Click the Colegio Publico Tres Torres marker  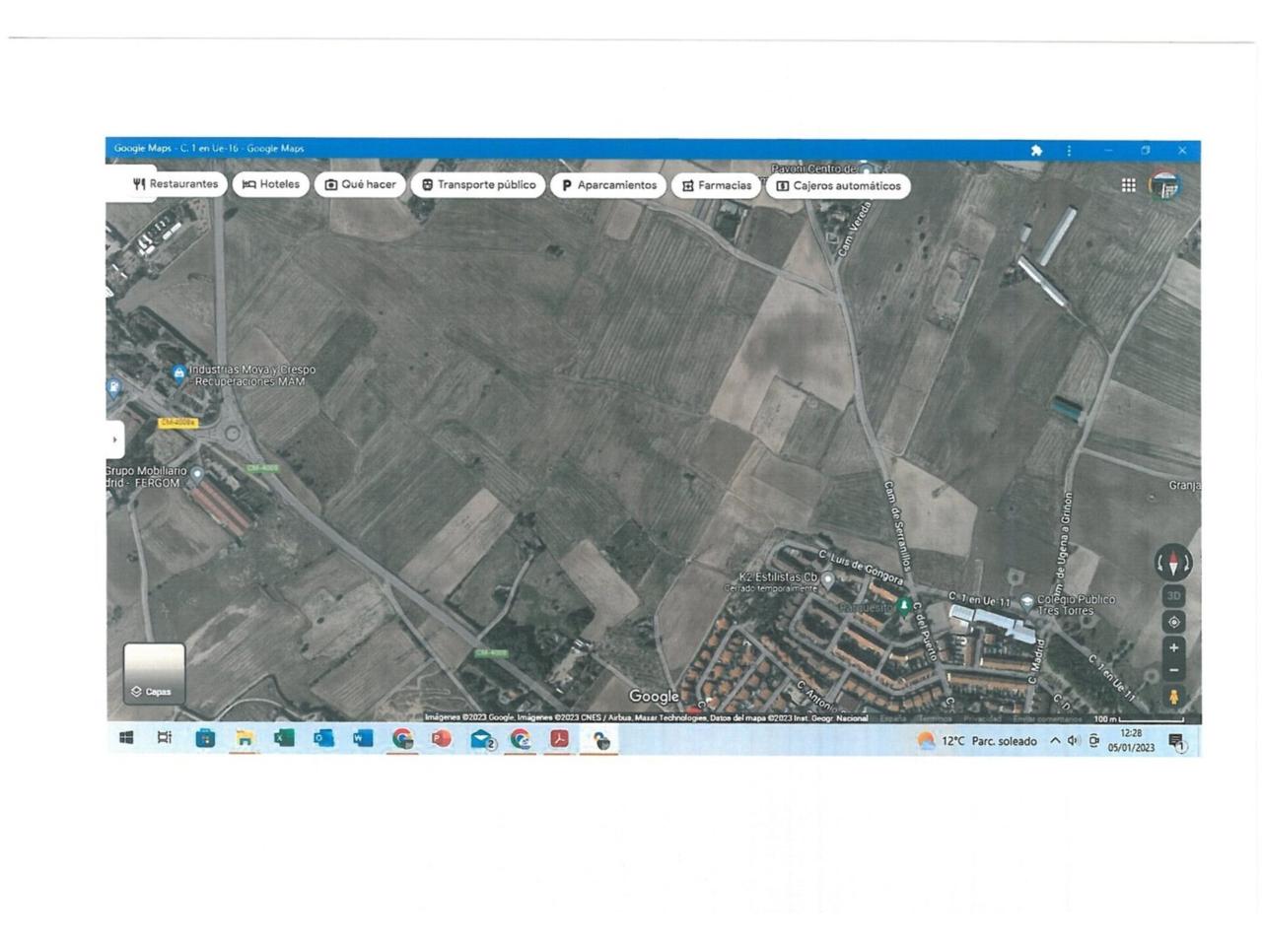pyautogui.click(x=1026, y=601)
